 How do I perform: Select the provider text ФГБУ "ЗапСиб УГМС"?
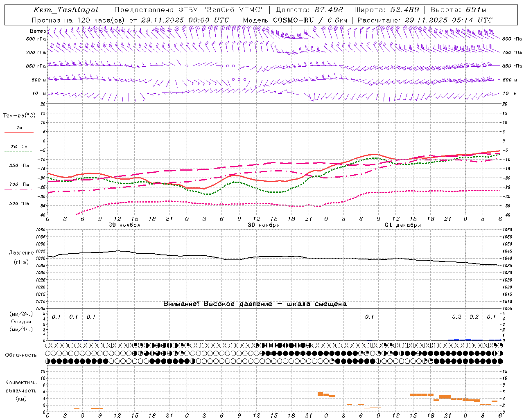pos(222,10)
